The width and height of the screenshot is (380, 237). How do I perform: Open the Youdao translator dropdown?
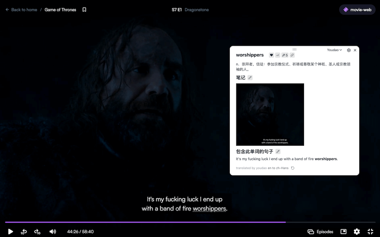(x=334, y=50)
